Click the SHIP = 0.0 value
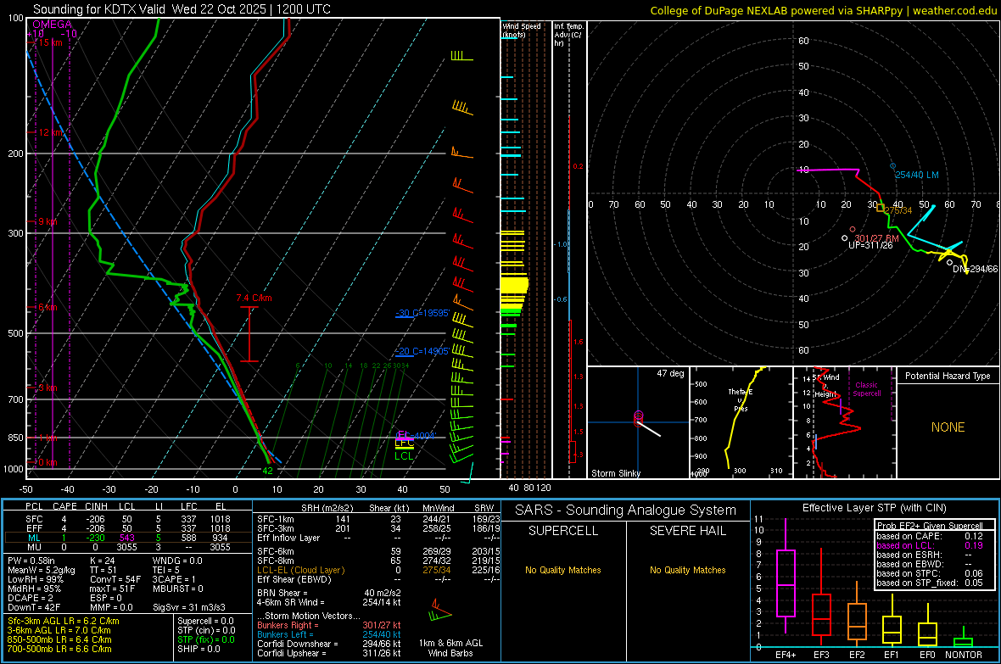The height and width of the screenshot is (664, 1001). point(199,649)
